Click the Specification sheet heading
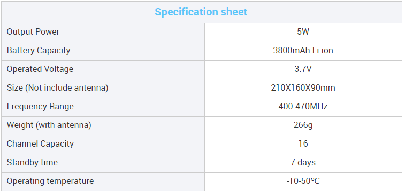The height and width of the screenshot is (192, 405). point(201,12)
